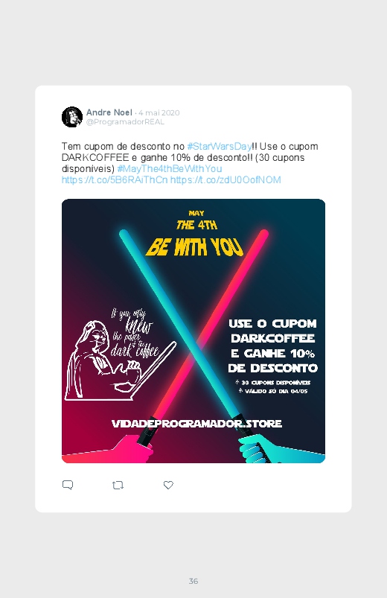The height and width of the screenshot is (598, 387).
Task: Click the page number 36
Action: tap(193, 581)
